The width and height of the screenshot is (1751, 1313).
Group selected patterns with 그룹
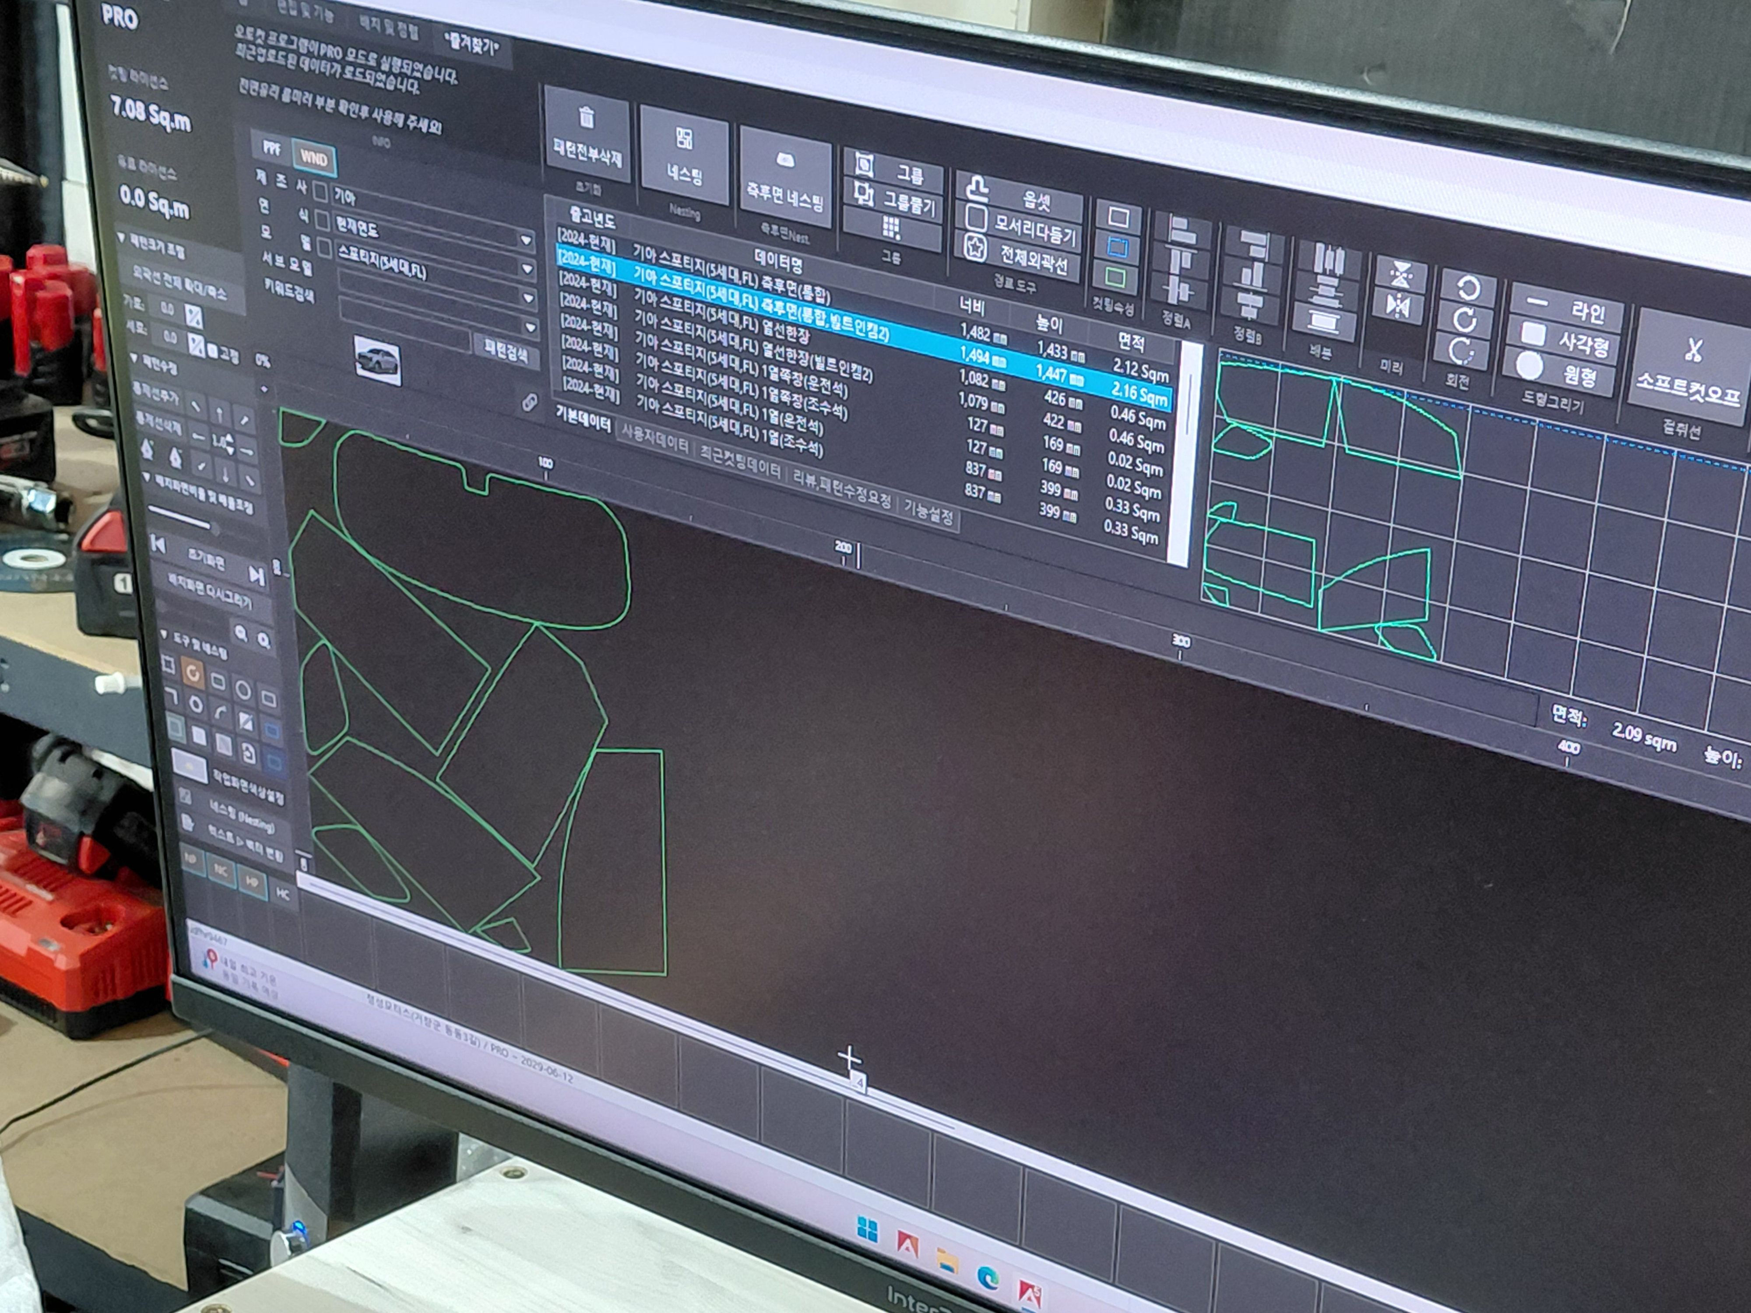pos(894,170)
